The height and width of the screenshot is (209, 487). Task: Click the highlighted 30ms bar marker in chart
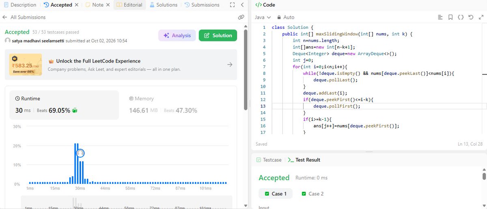pos(80,153)
